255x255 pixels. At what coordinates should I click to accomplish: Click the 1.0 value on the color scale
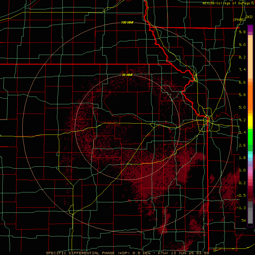(x=242, y=170)
